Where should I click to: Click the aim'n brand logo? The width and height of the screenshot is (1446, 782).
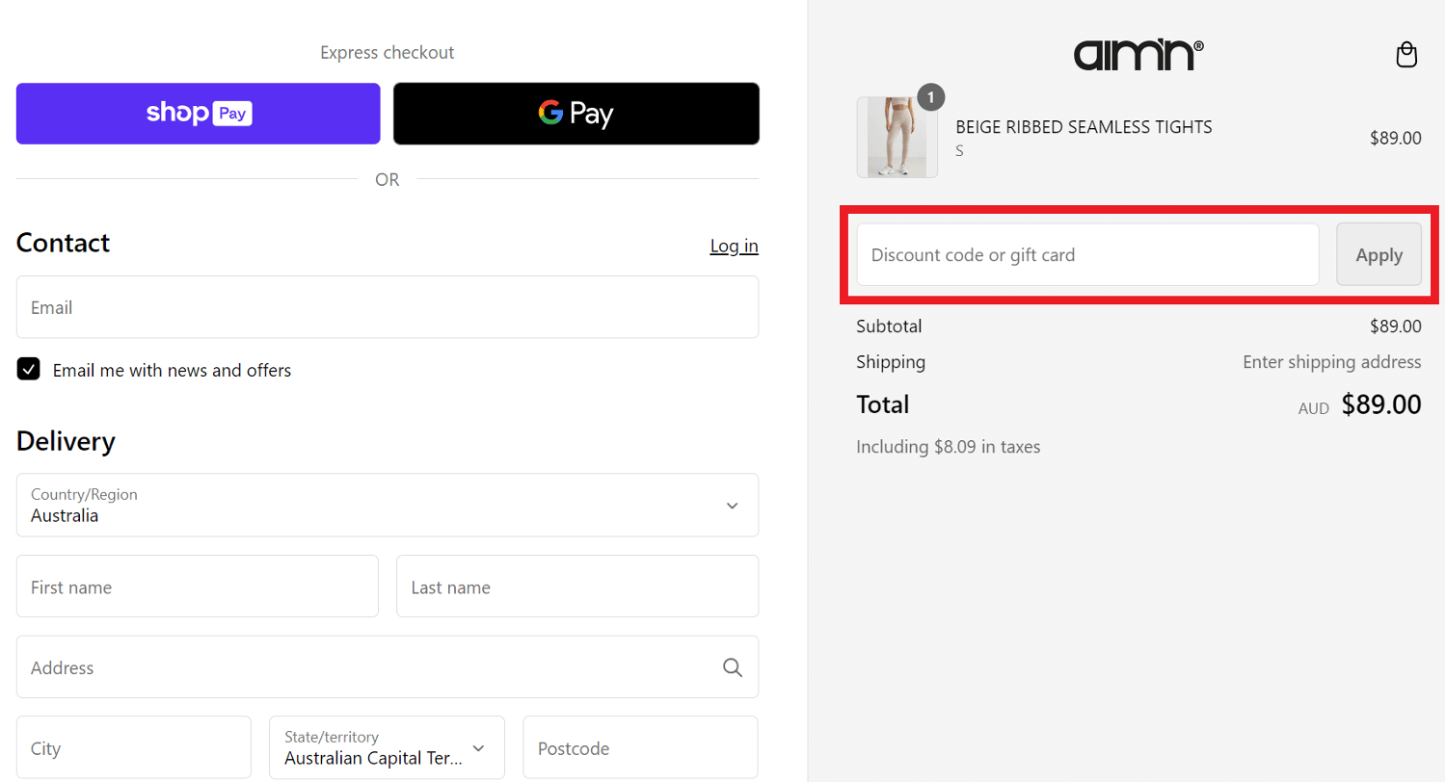click(1138, 55)
